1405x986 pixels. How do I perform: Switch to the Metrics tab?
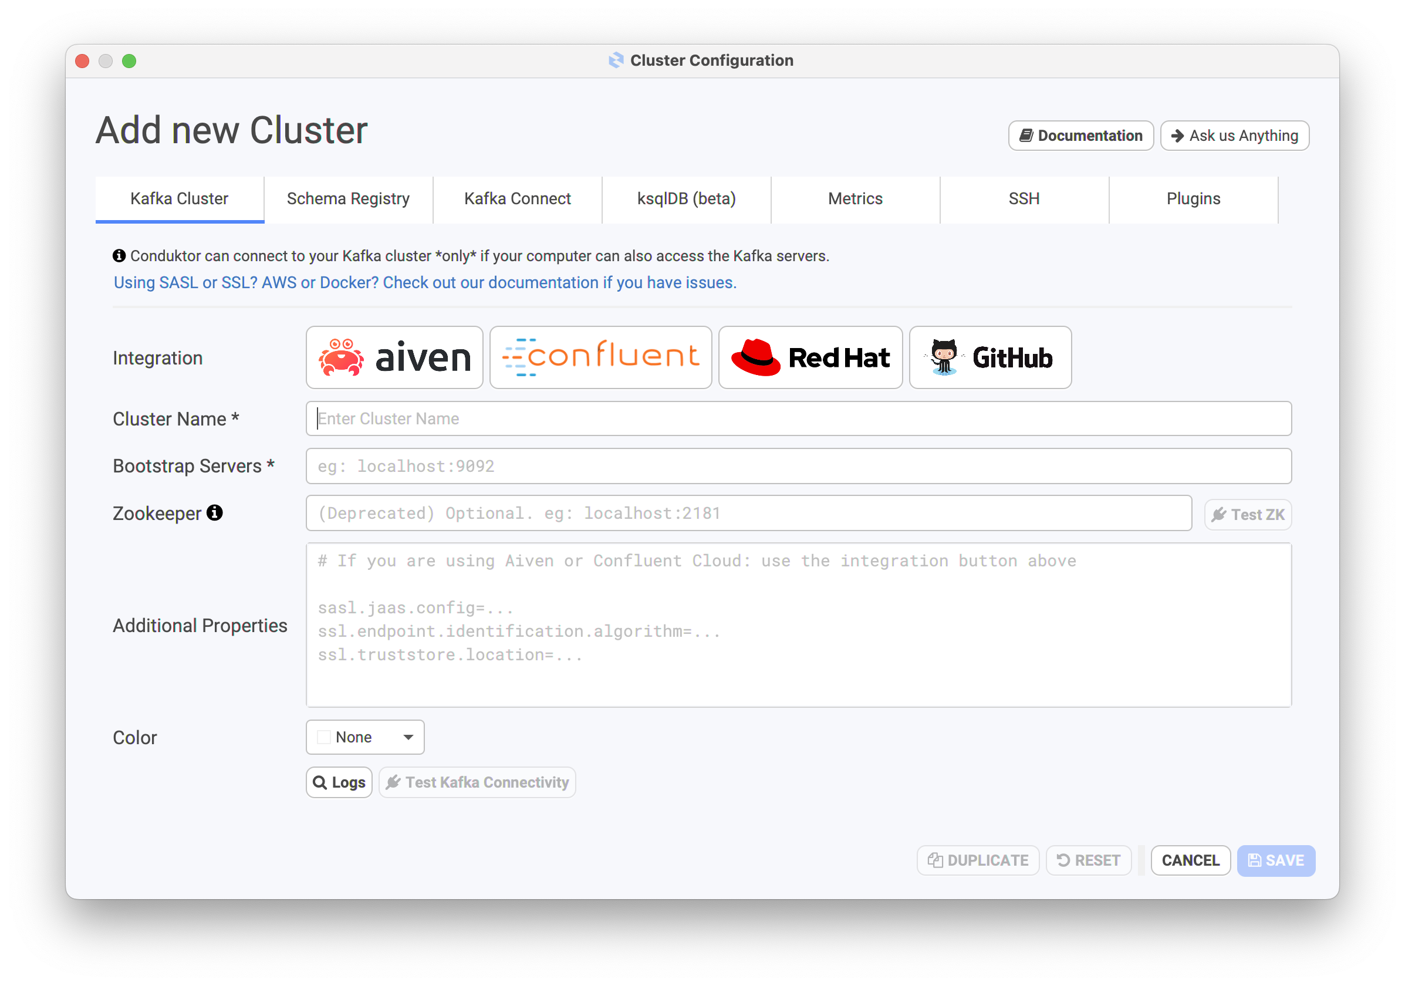(856, 199)
